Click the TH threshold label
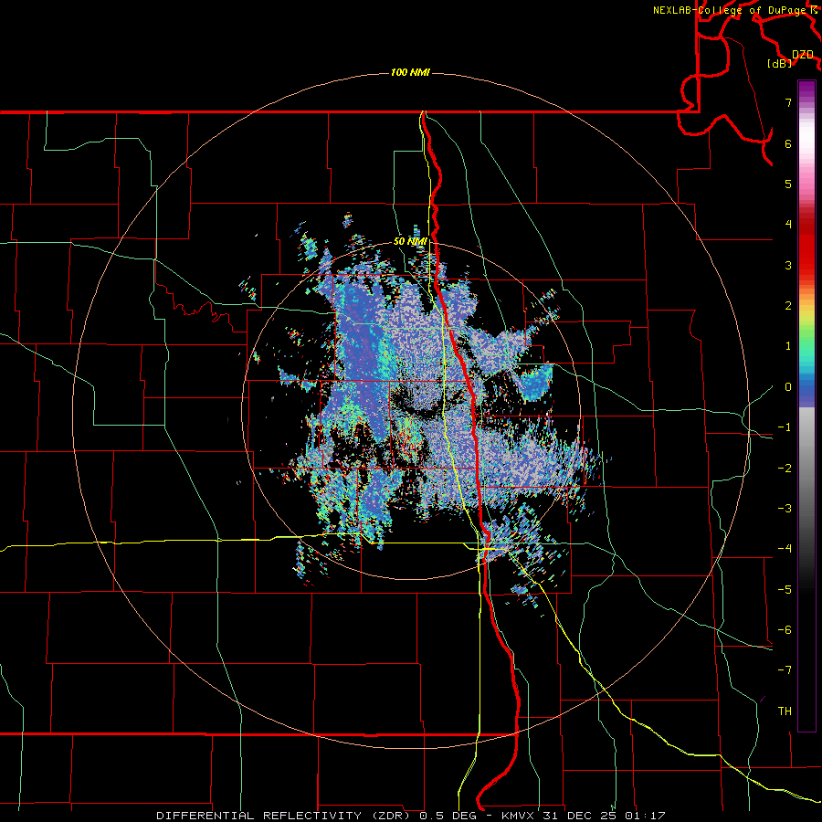The image size is (822, 822). (785, 711)
